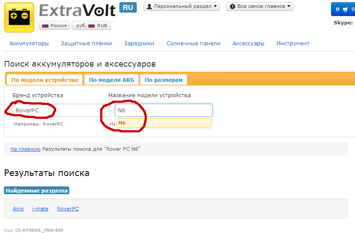This screenshot has height=233, width=355.
Task: Open the Защитные плёнки menu
Action: click(x=86, y=44)
